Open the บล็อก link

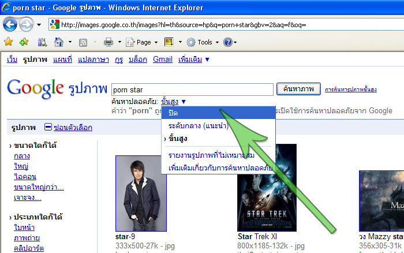[138, 59]
